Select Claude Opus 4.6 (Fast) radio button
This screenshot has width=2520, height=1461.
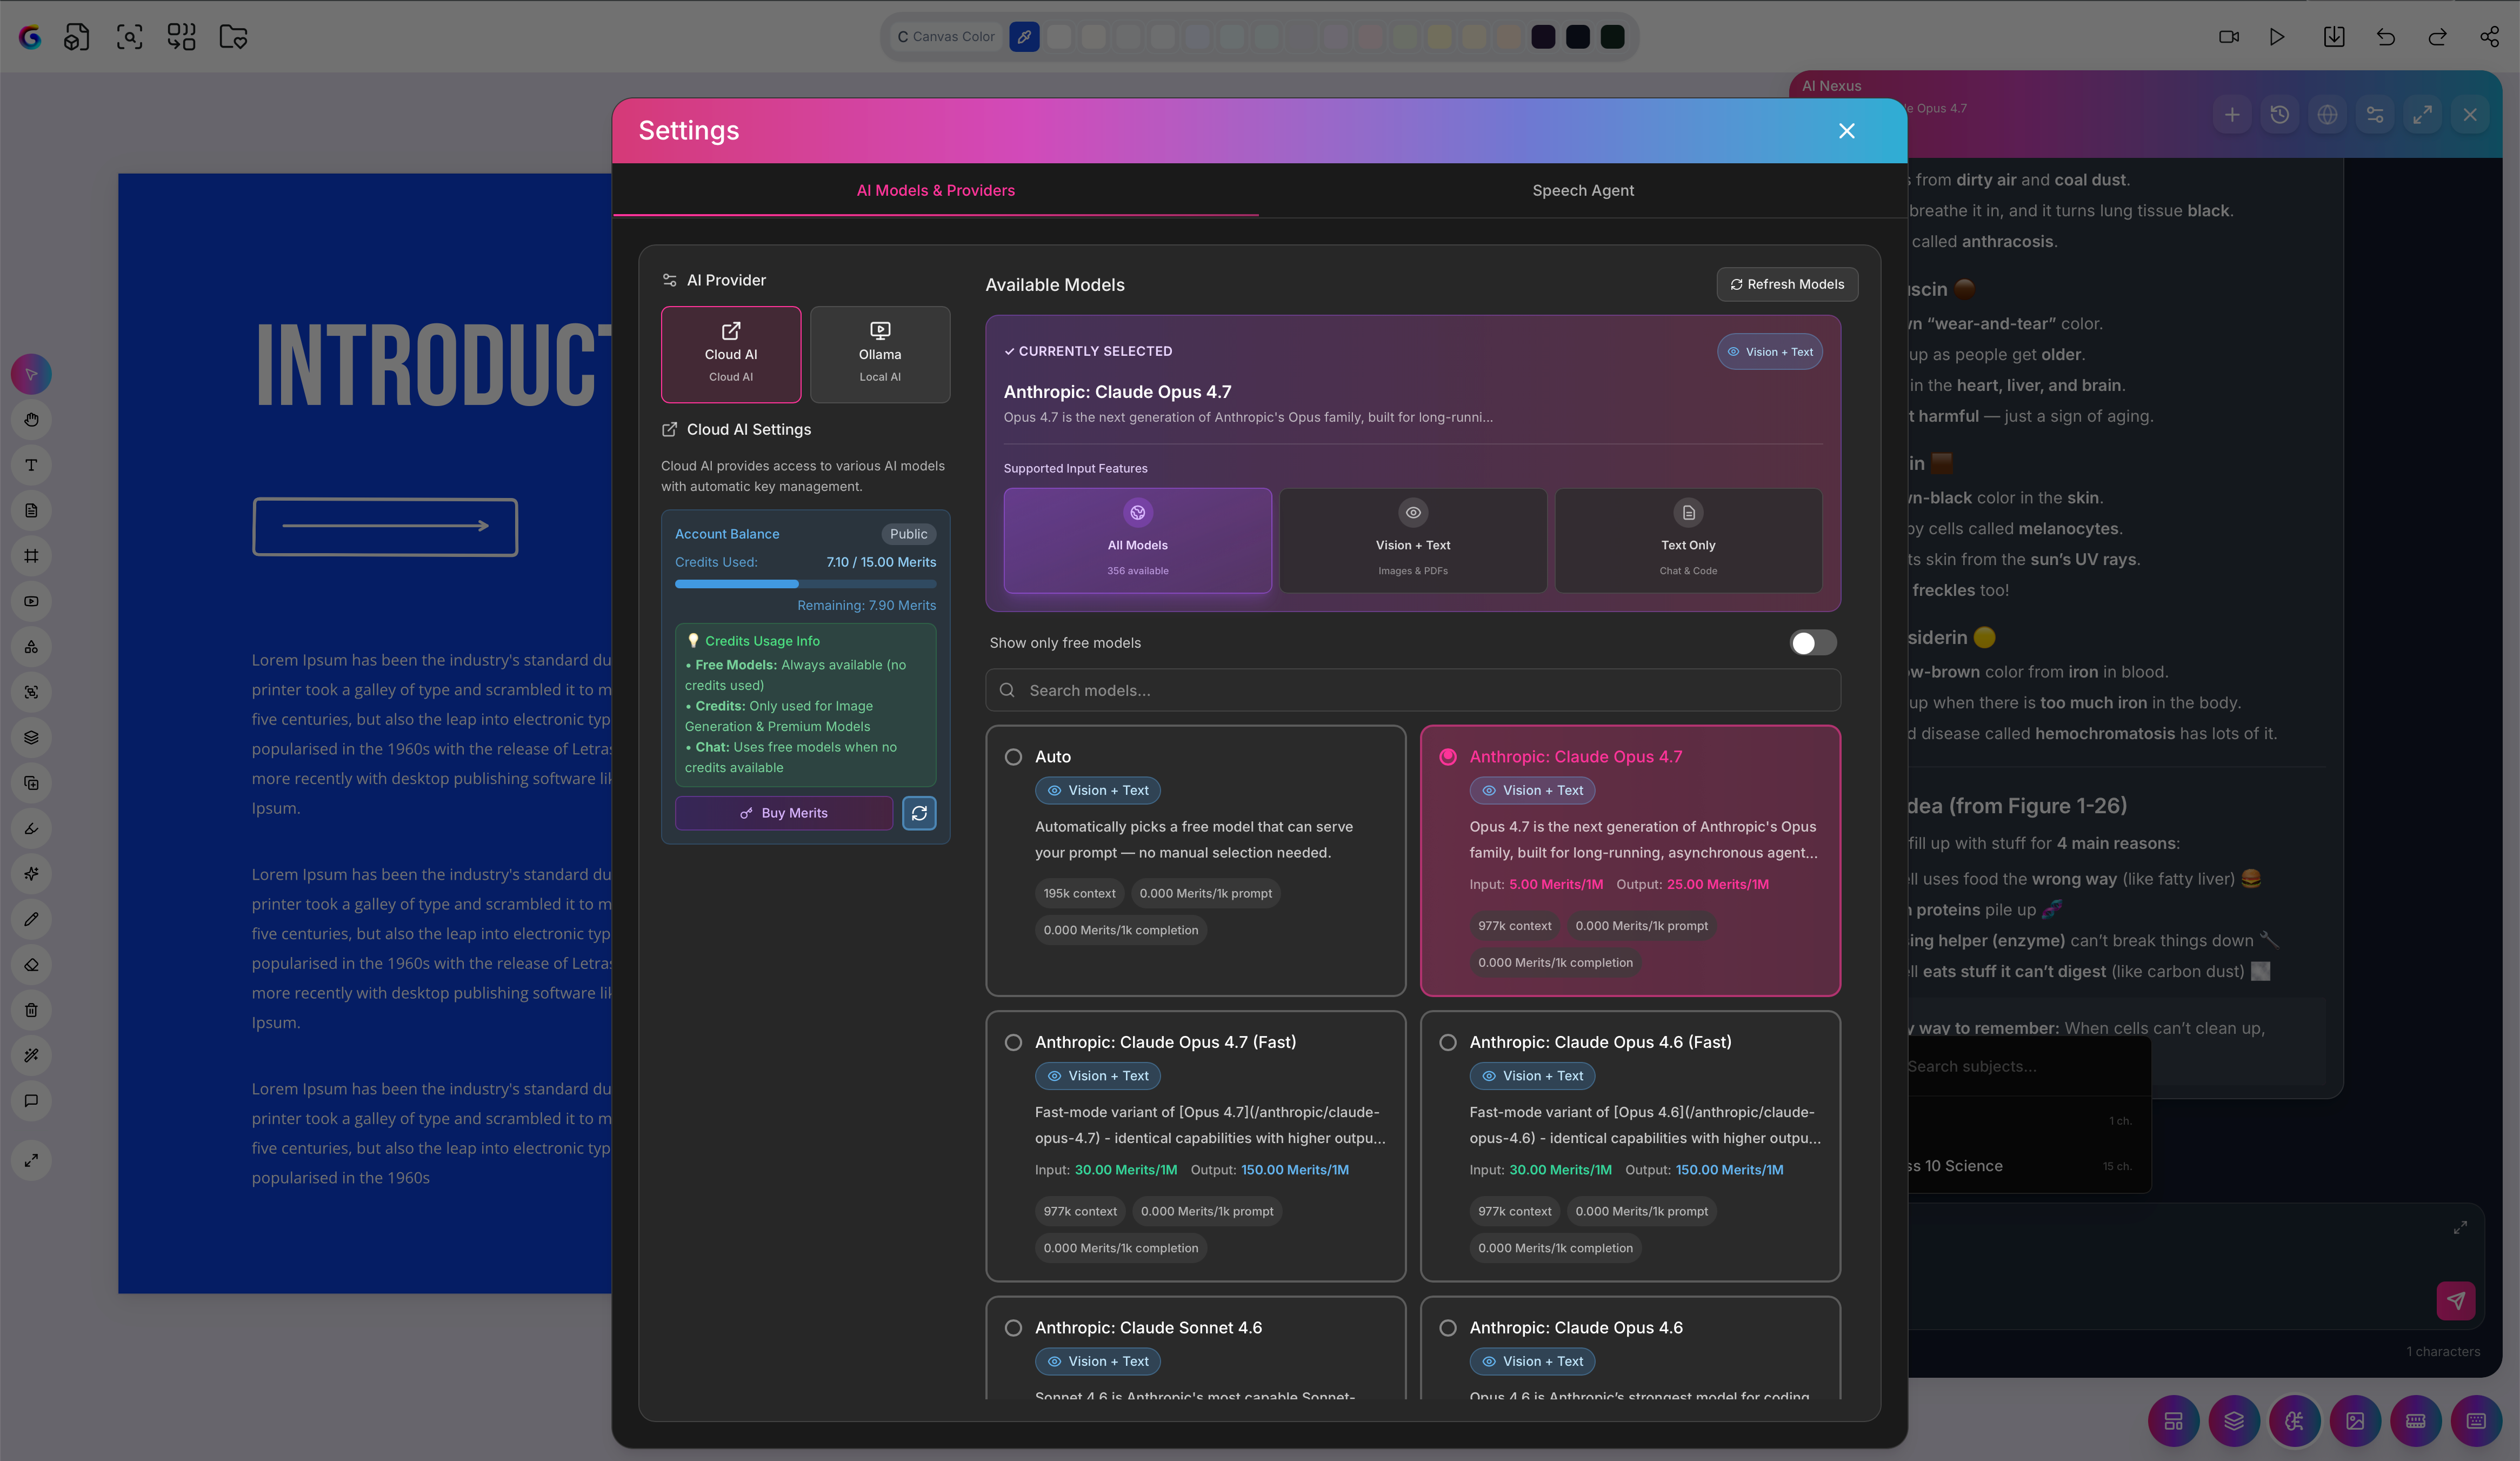tap(1447, 1043)
